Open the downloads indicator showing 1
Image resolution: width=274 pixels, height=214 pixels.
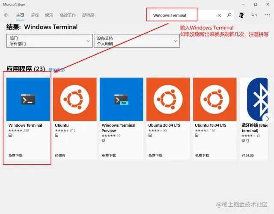(x=254, y=15)
